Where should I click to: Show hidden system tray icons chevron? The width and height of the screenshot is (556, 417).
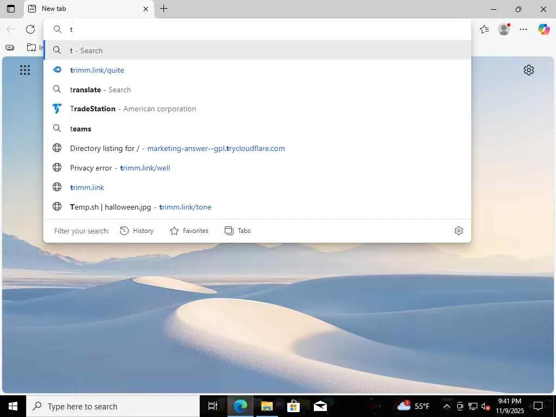coord(447,406)
